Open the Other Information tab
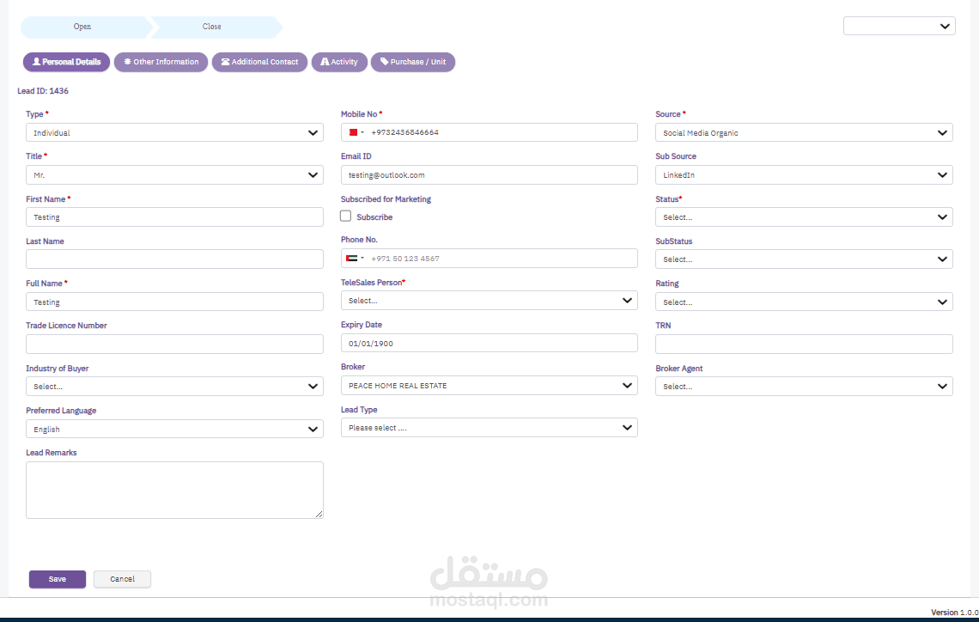 [161, 62]
